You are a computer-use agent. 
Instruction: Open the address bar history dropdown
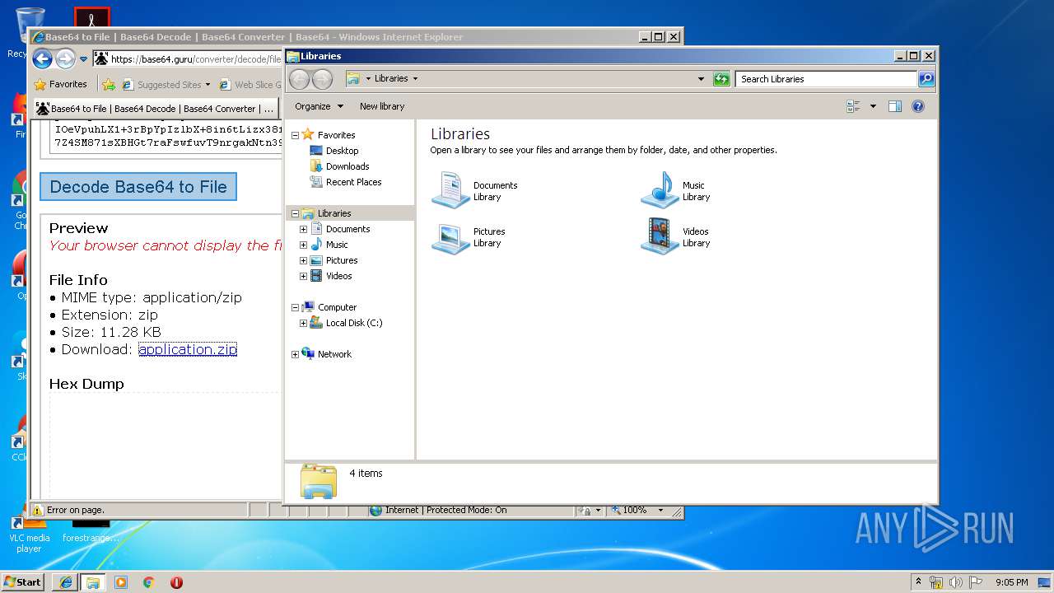coord(701,79)
